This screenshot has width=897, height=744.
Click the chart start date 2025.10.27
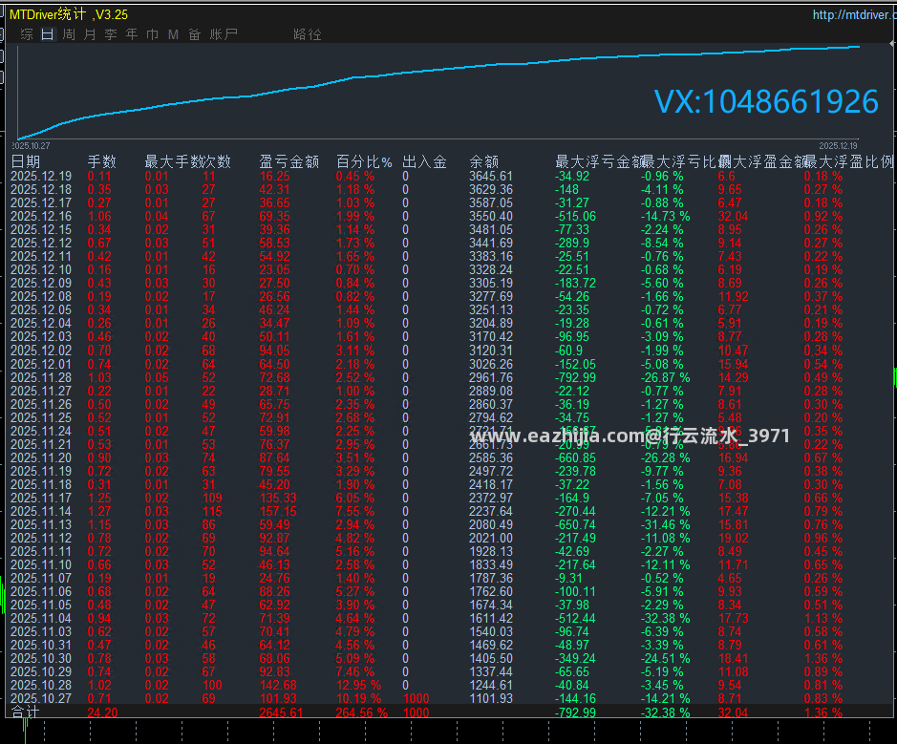point(32,146)
